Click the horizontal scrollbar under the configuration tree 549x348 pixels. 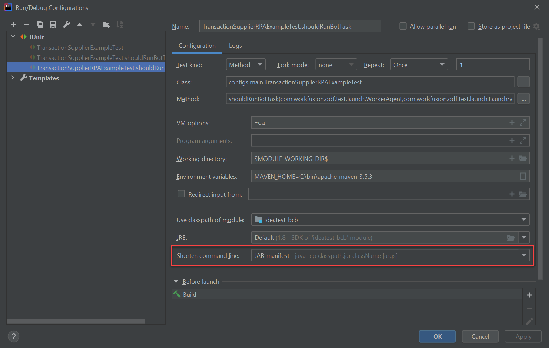(x=76, y=321)
